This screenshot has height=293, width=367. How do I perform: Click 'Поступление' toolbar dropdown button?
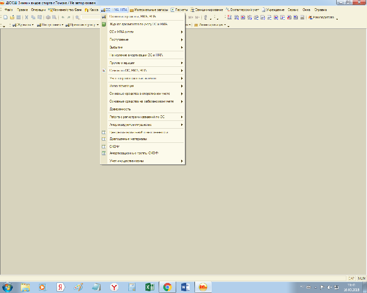click(50, 25)
